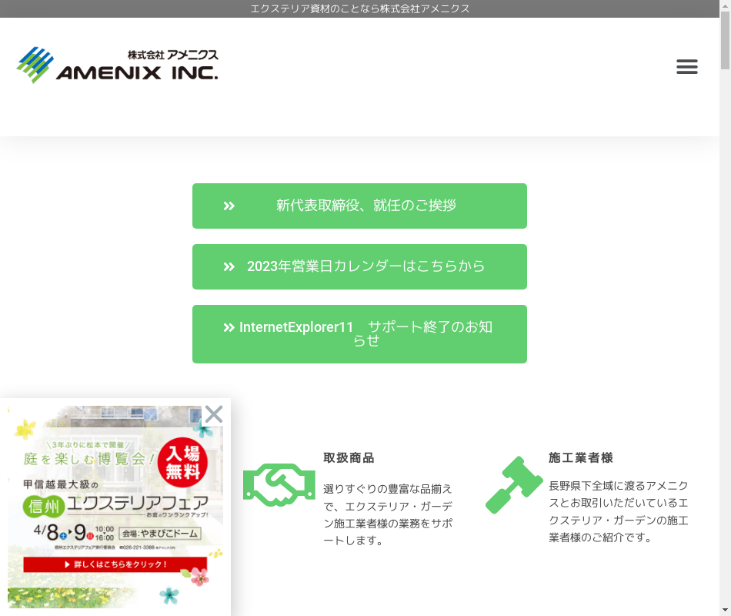731x616 pixels.
Task: Click the 入場無料 red circle badge
Action: [x=182, y=462]
